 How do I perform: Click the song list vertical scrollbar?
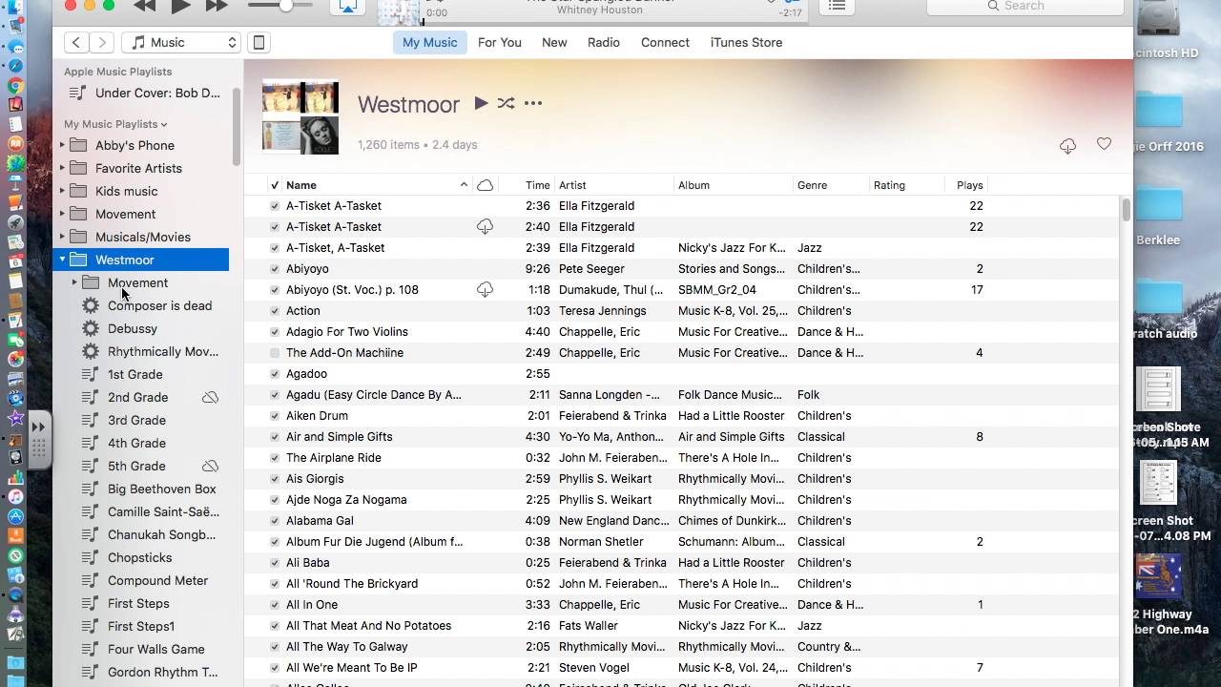click(x=1127, y=210)
